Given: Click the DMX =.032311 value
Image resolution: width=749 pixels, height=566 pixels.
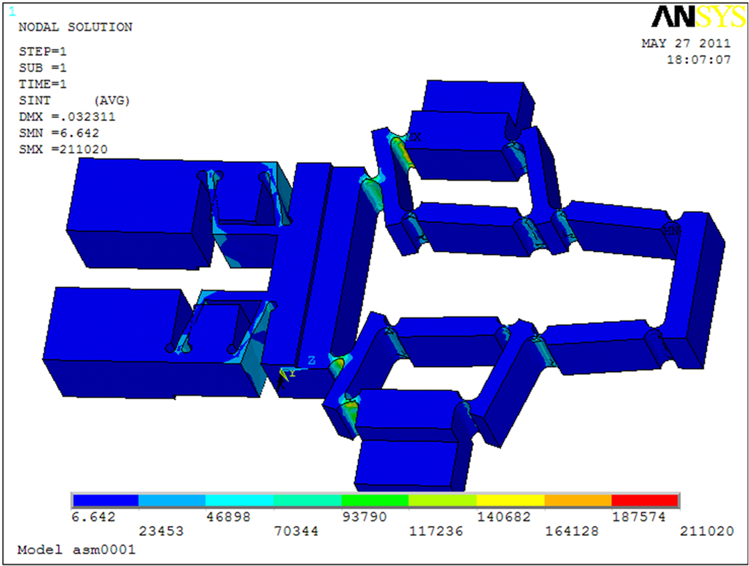Looking at the screenshot, I should pos(67,117).
